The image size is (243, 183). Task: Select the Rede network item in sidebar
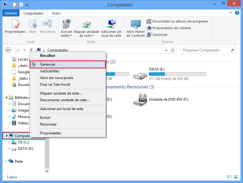(16, 161)
